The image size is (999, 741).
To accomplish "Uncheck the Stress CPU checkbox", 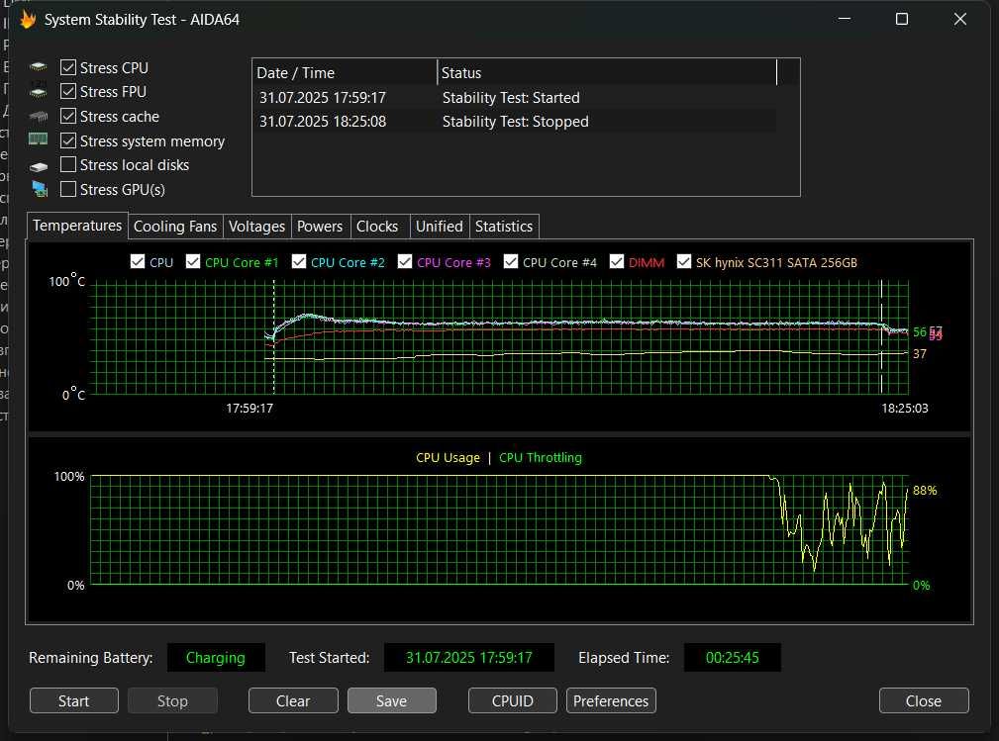I will [x=68, y=67].
